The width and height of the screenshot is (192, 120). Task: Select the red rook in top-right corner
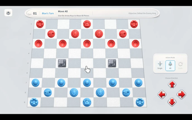(x=134, y=24)
